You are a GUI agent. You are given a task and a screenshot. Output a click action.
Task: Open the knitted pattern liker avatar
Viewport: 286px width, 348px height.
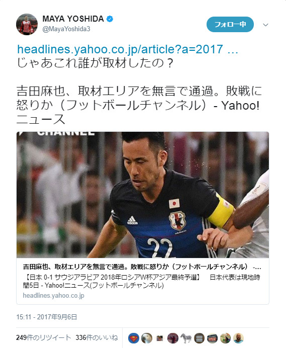199,338
